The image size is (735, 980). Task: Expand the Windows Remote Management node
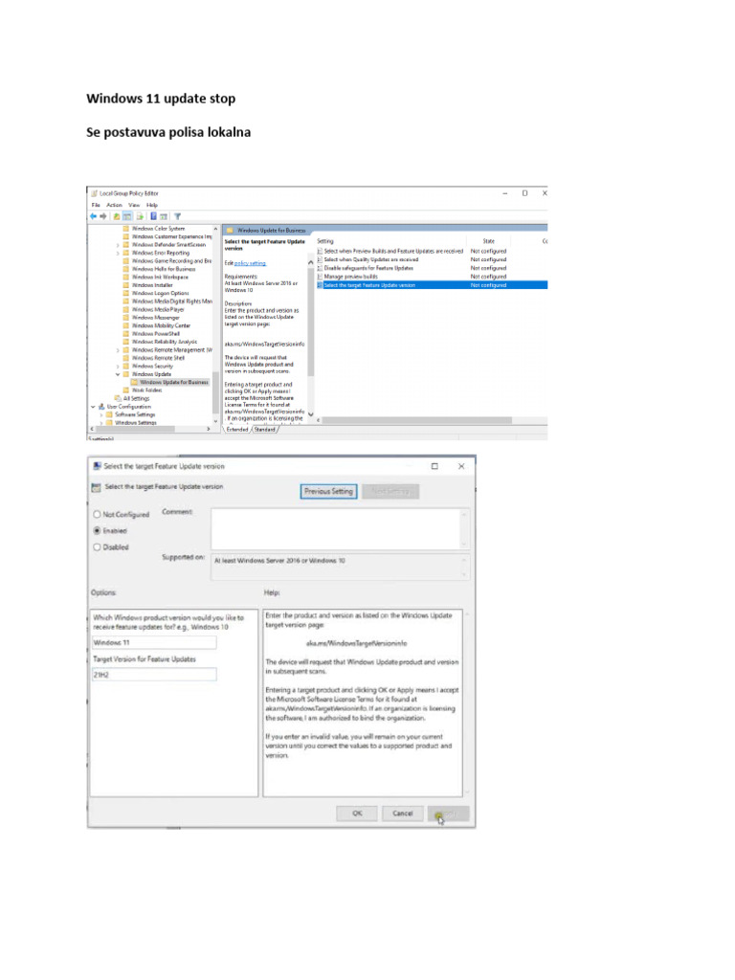click(x=118, y=350)
